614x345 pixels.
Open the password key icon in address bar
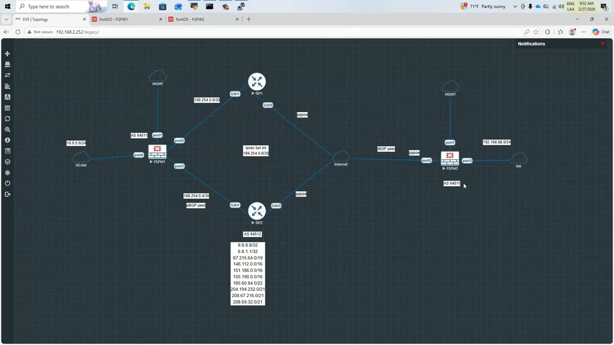point(527,32)
